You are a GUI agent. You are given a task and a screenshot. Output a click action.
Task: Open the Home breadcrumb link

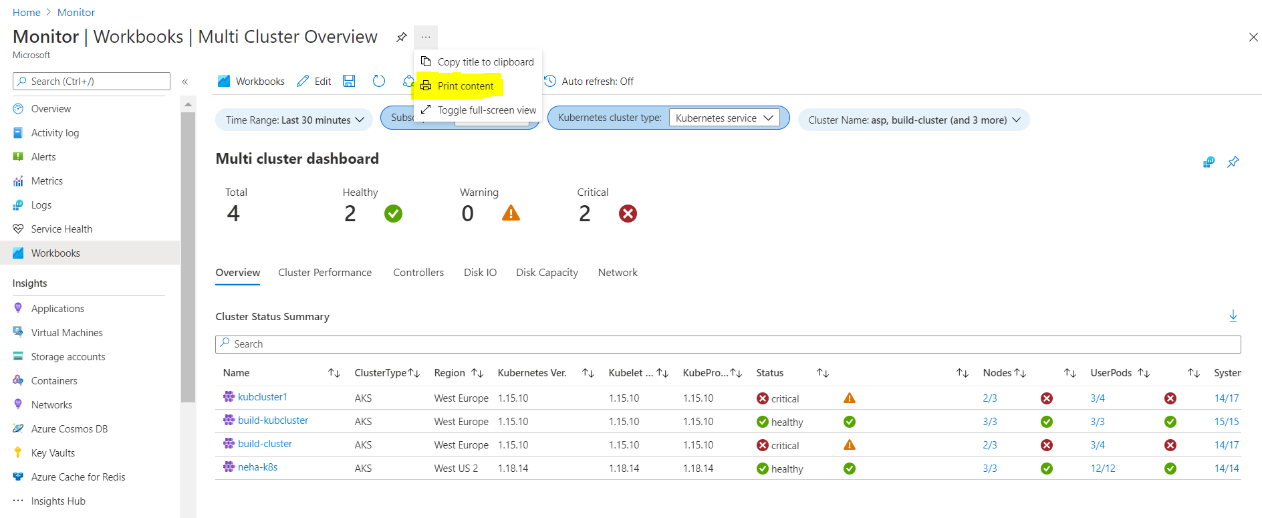click(x=27, y=12)
